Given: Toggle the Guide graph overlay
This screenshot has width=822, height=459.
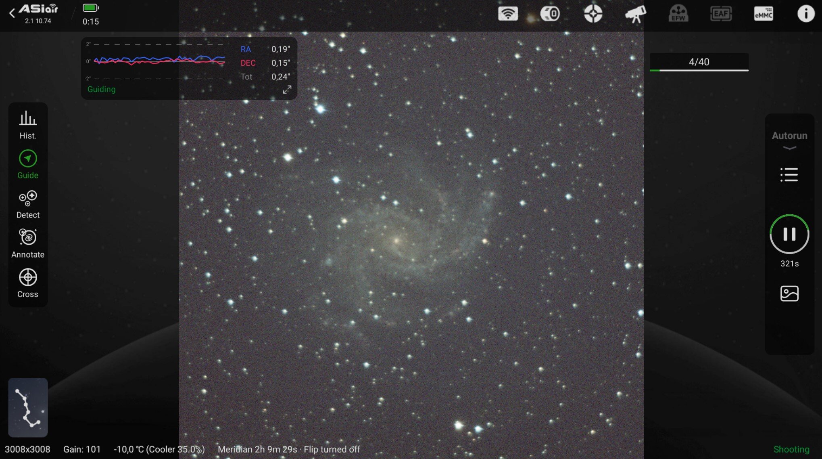Looking at the screenshot, I should point(28,164).
